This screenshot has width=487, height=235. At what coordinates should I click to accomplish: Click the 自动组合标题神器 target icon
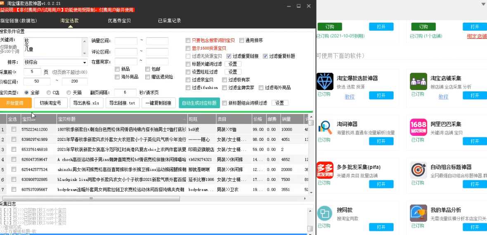(x=418, y=170)
